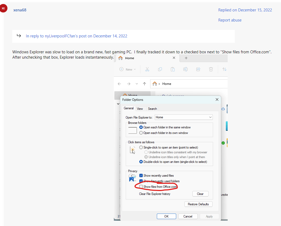Screen dimensions: 281x226
Task: Click the navigate up arrow icon
Action: point(144,84)
